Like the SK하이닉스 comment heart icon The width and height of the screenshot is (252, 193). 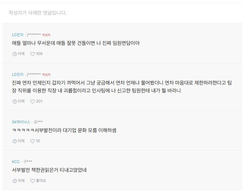coord(32,141)
